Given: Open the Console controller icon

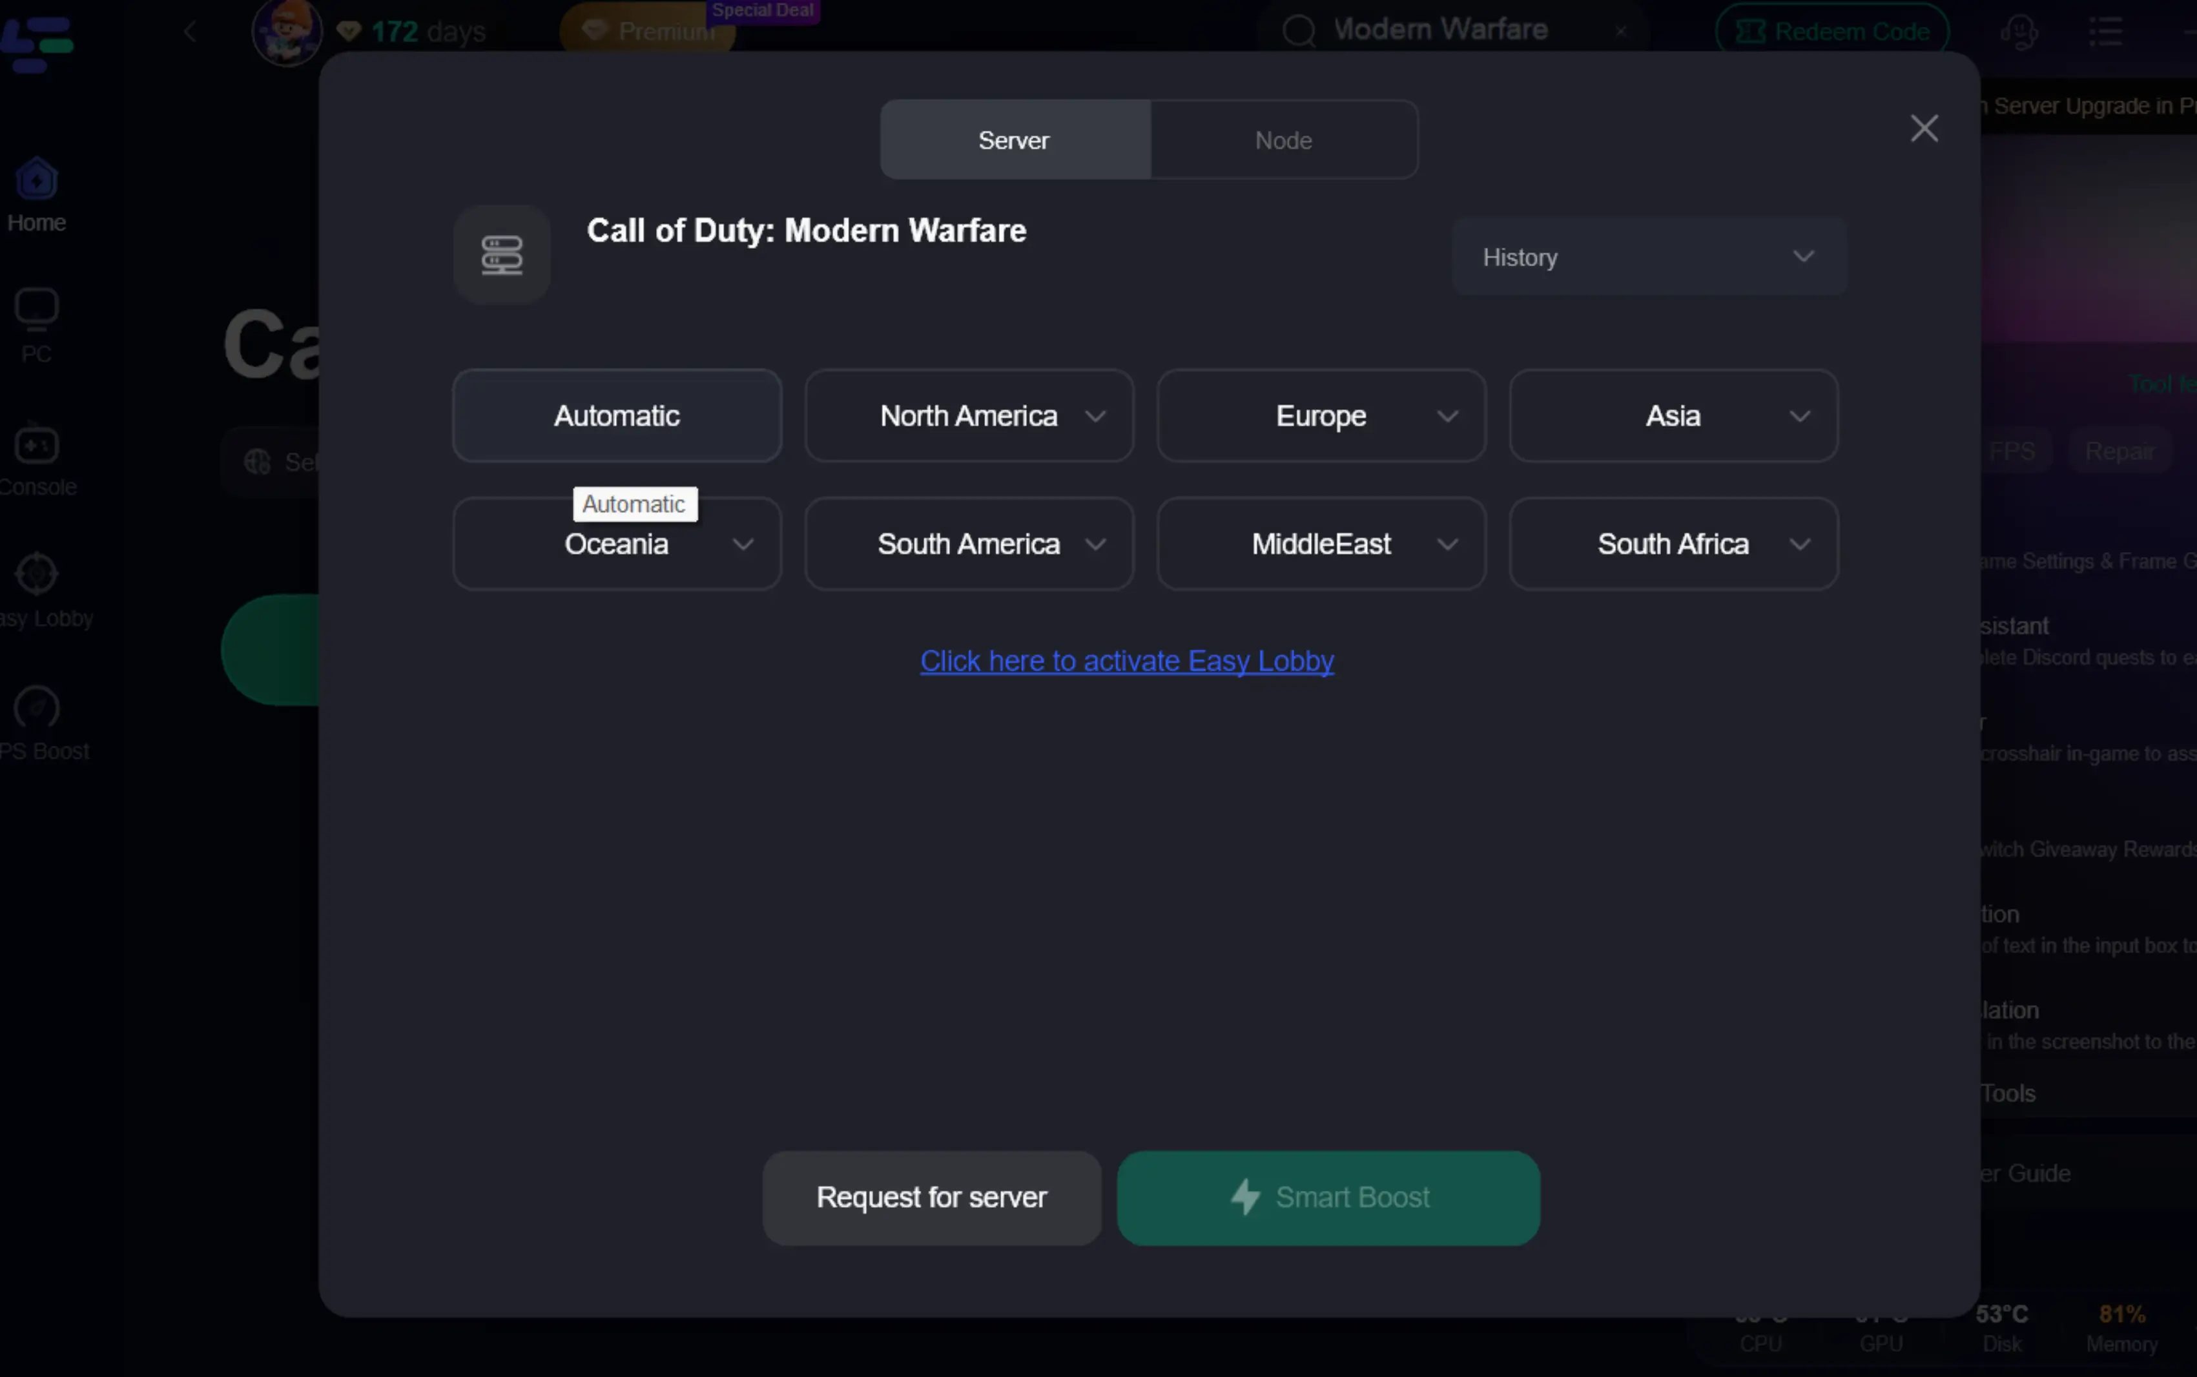Looking at the screenshot, I should tap(36, 446).
